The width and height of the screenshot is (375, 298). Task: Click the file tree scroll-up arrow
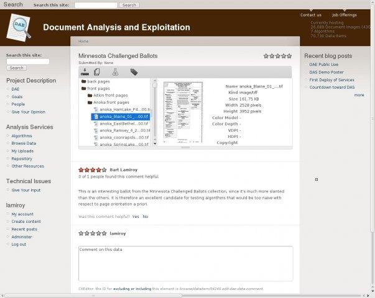155,81
